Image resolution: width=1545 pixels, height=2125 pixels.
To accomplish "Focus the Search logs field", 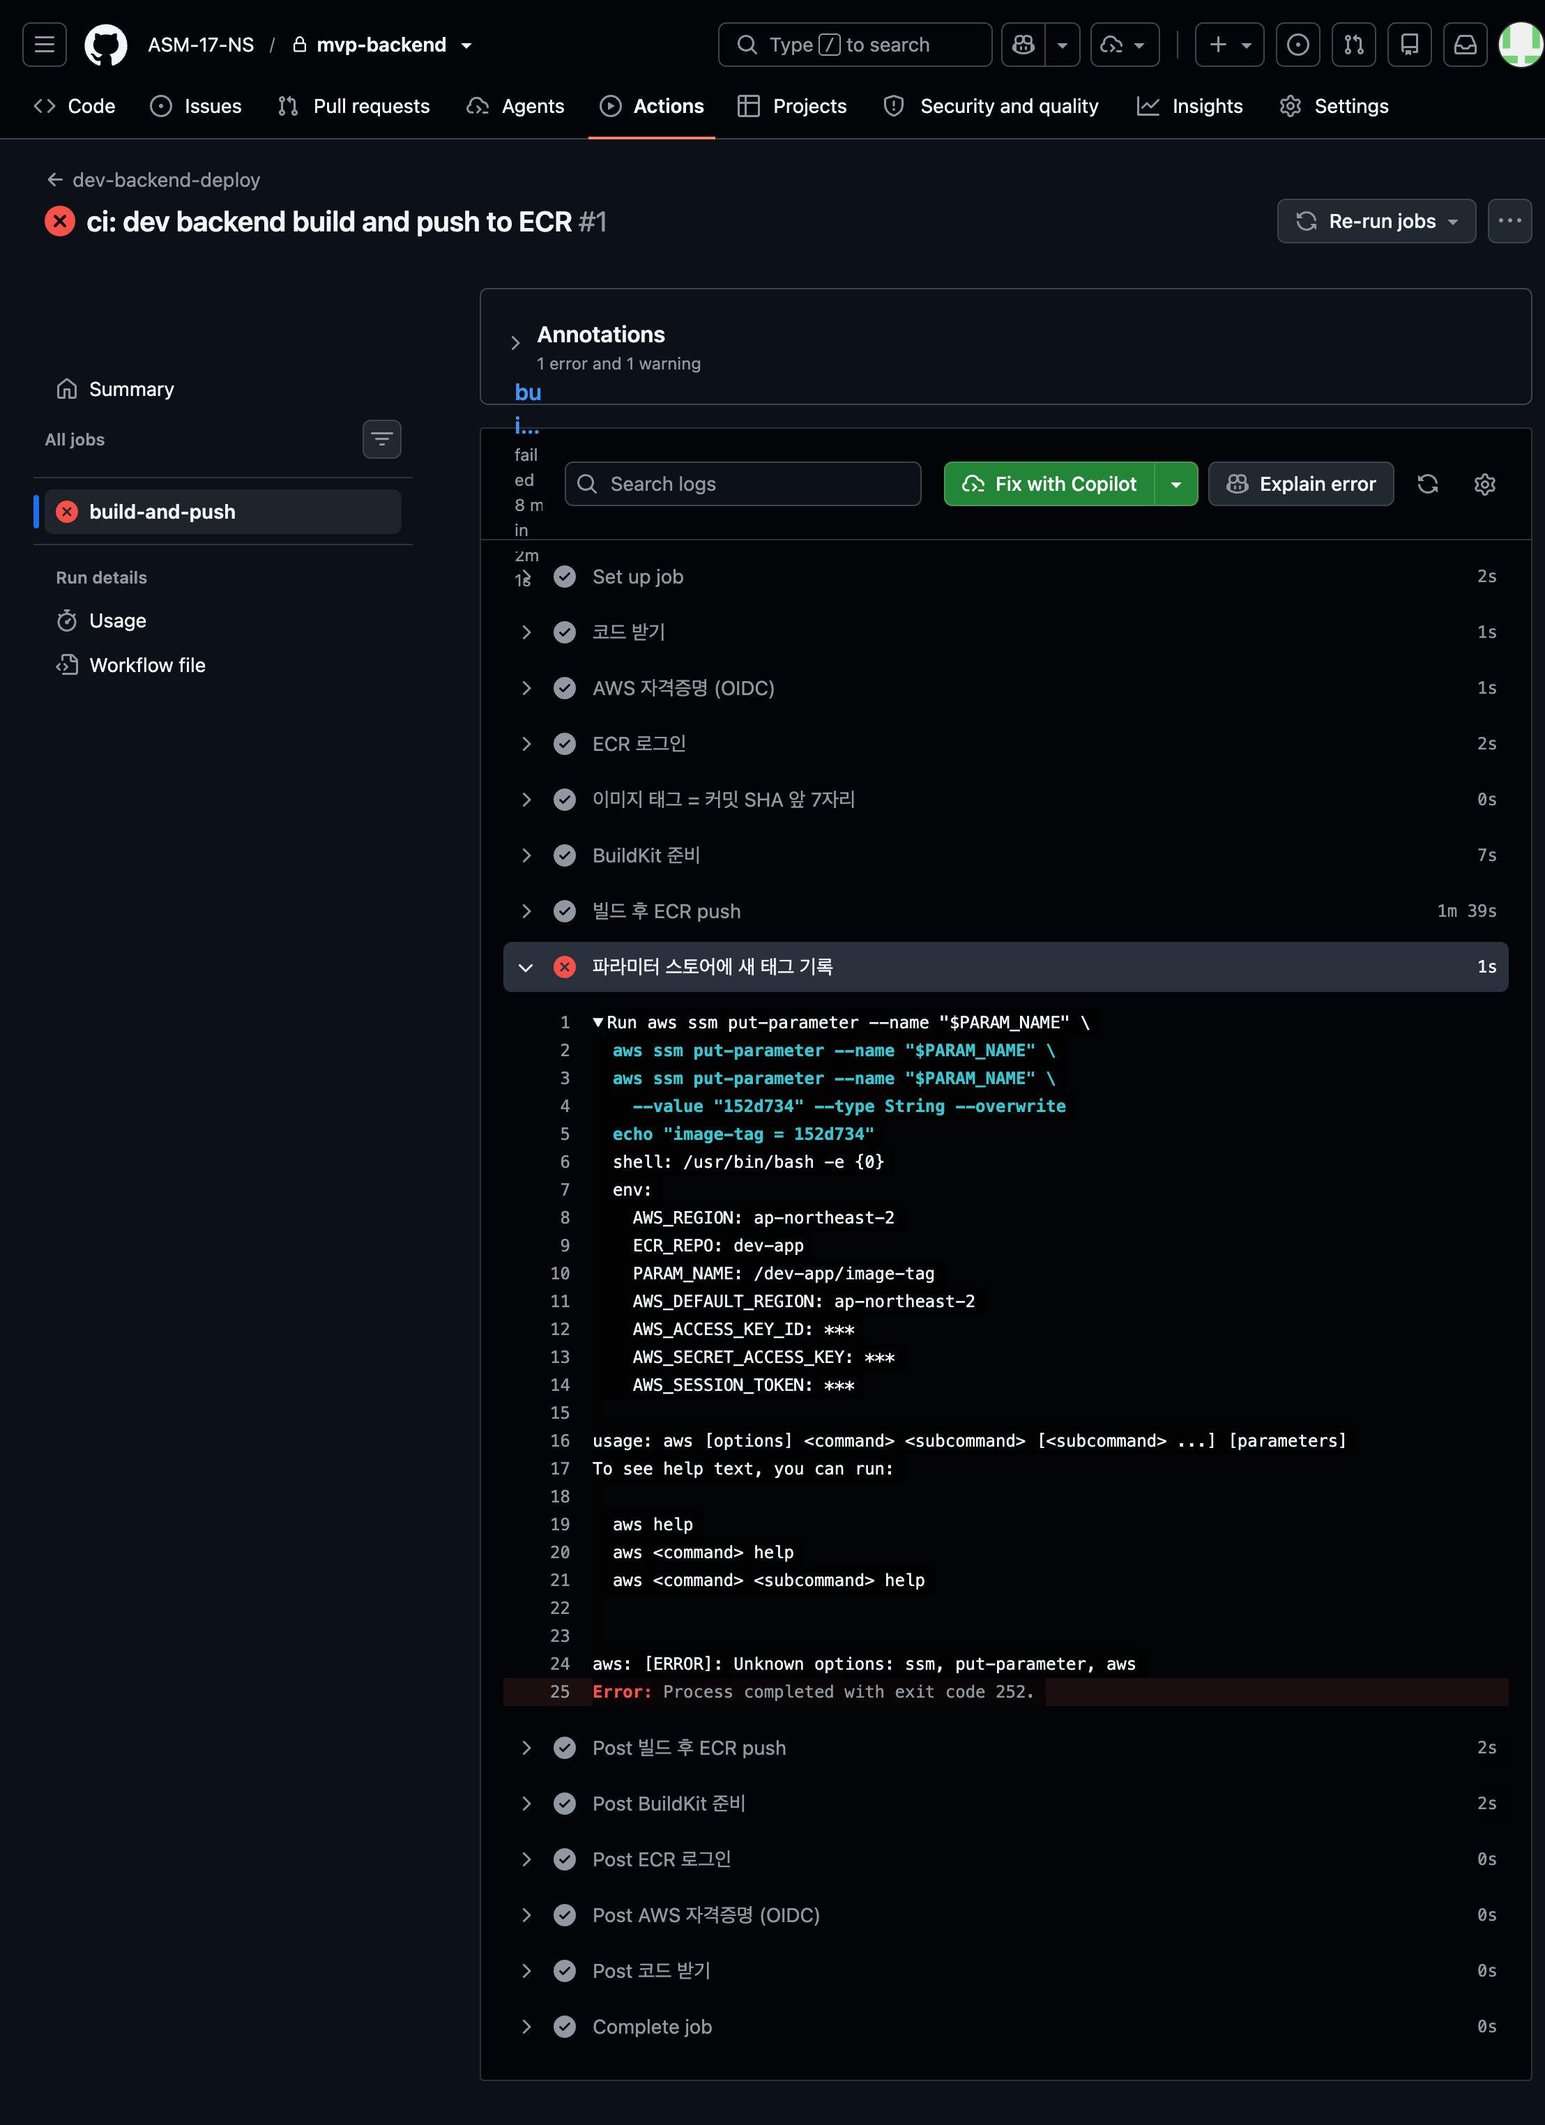I will (743, 483).
